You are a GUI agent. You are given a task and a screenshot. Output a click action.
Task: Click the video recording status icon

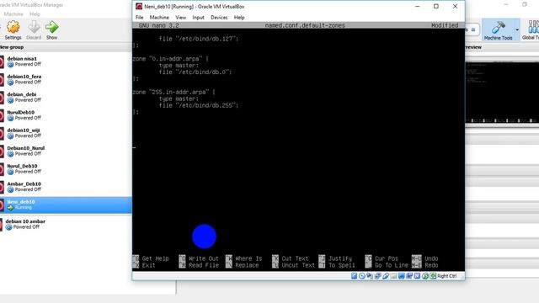[409, 276]
